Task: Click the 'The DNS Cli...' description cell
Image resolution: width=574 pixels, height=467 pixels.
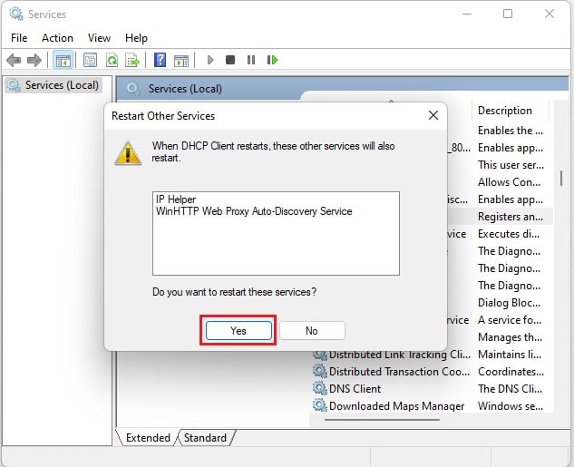Action: click(510, 388)
